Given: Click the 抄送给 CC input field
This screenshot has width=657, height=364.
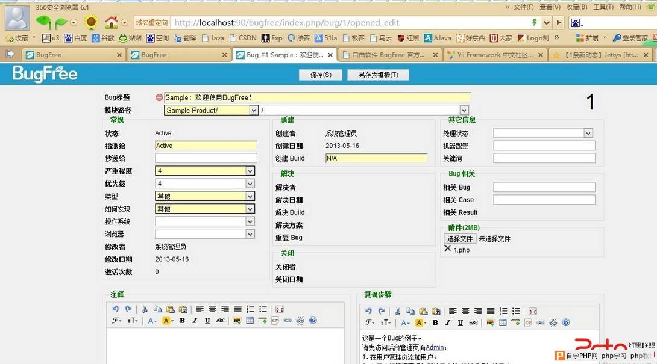Looking at the screenshot, I should [206, 158].
